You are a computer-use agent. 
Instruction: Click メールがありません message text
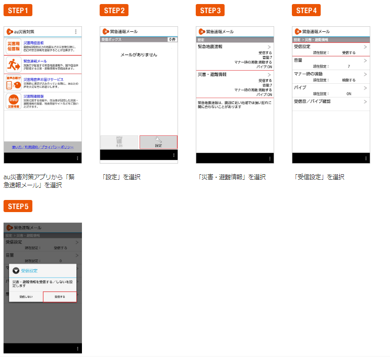point(139,55)
